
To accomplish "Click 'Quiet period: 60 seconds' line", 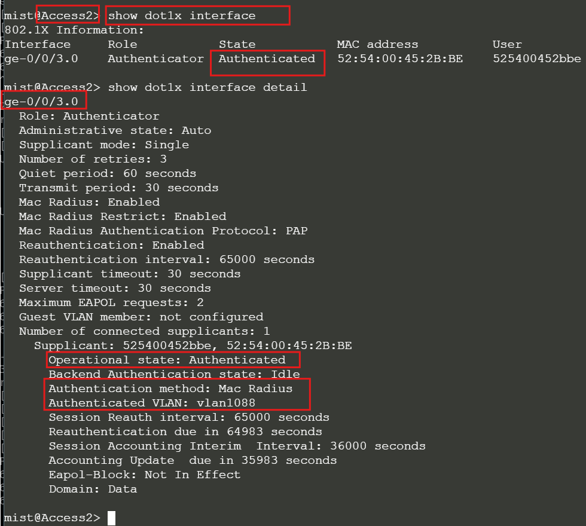I will coord(107,173).
